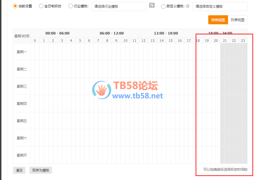Click the 星期天 row label
This screenshot has width=256, height=180.
coord(22,155)
